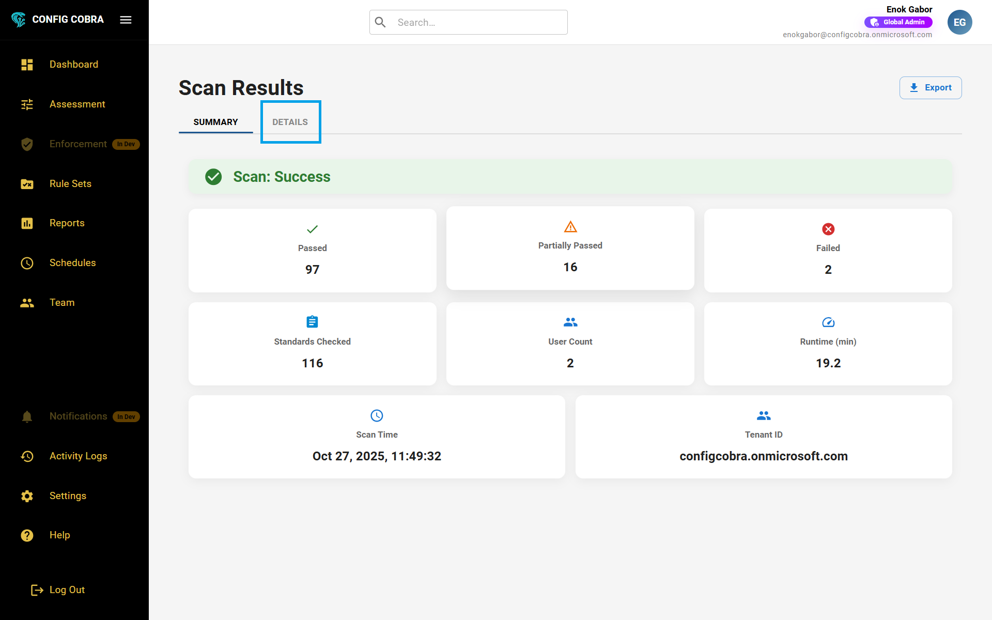
Task: Open the Dashboard panel icon
Action: click(27, 64)
